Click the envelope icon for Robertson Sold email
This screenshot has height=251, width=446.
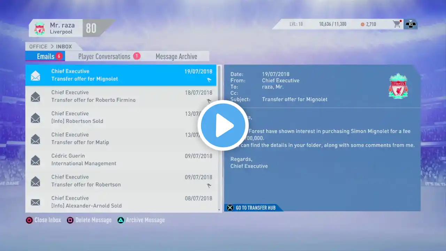point(35,118)
